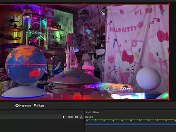This screenshot has width=176, height=132.
Task: Click the green Device volume meter bar
Action: click(x=131, y=119)
